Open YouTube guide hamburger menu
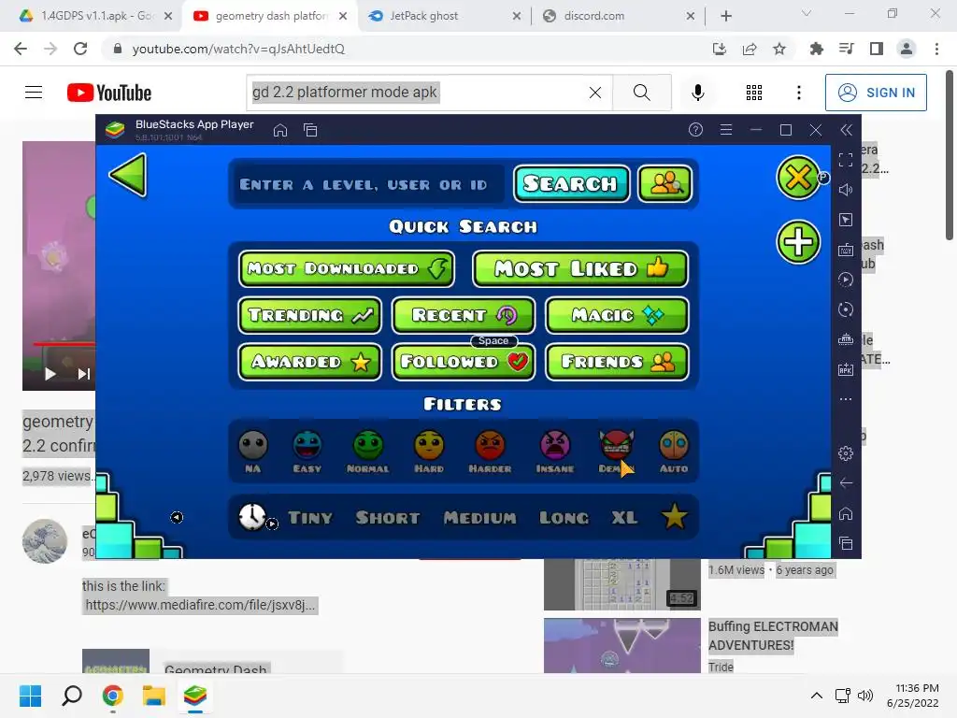Screen dimensions: 957x718 tap(34, 93)
